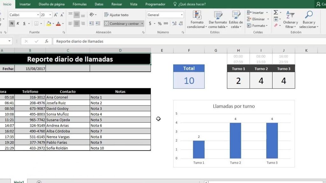The height and width of the screenshot is (183, 326).
Task: Toggle bold (N) formatting
Action: [12, 24]
